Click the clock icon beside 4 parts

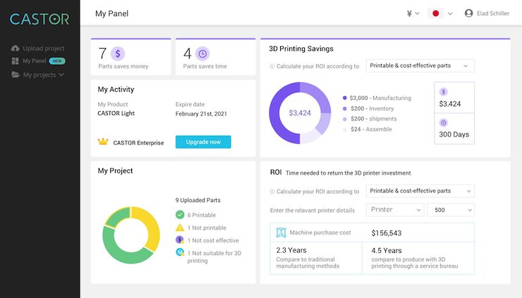point(202,54)
